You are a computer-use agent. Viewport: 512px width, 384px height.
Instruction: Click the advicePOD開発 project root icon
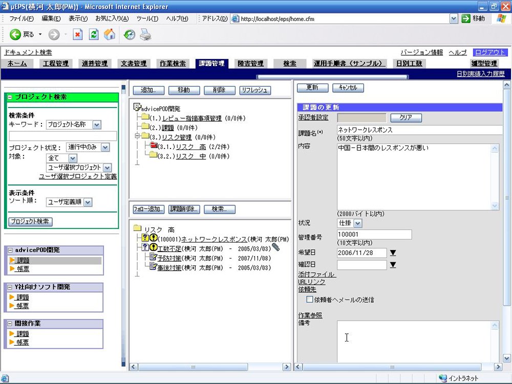(x=137, y=107)
